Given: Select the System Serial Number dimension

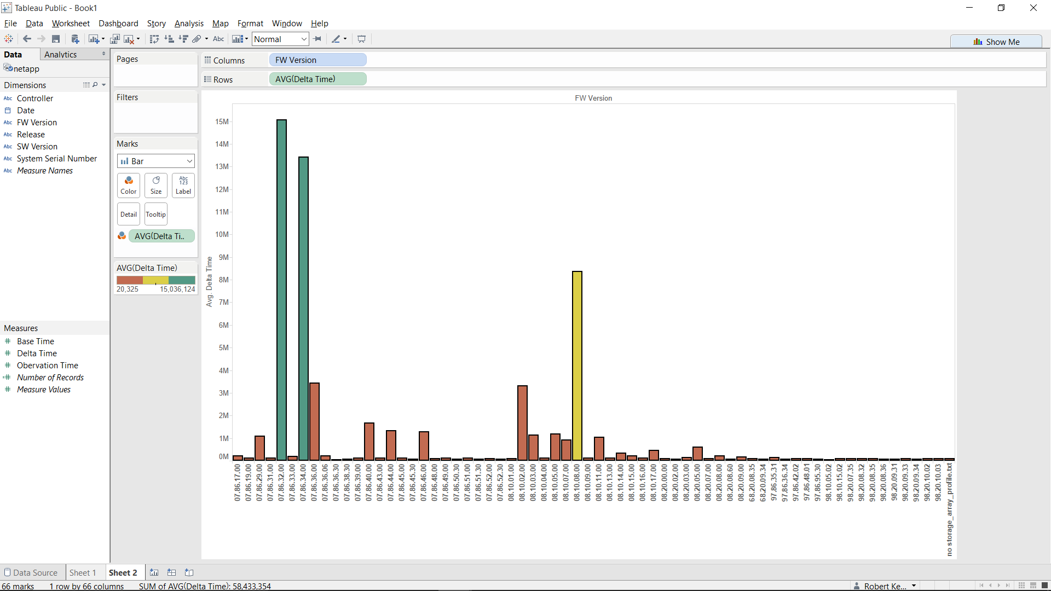Looking at the screenshot, I should pyautogui.click(x=57, y=158).
